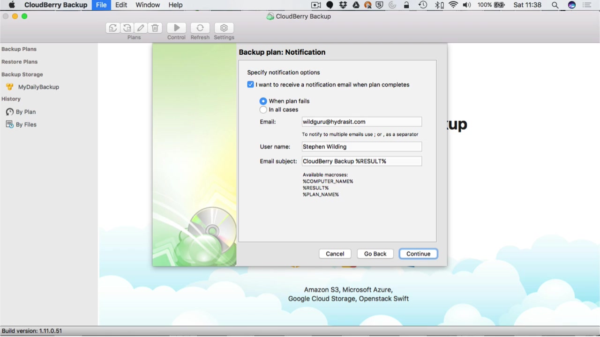Open Spotlight search magnifier

tap(555, 5)
